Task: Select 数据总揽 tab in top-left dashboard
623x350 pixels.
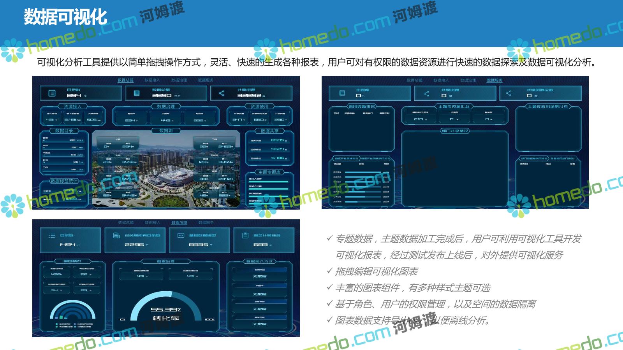Action: click(x=125, y=80)
